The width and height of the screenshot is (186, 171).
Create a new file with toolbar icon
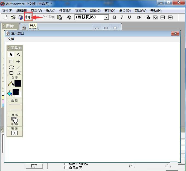coord(5,17)
